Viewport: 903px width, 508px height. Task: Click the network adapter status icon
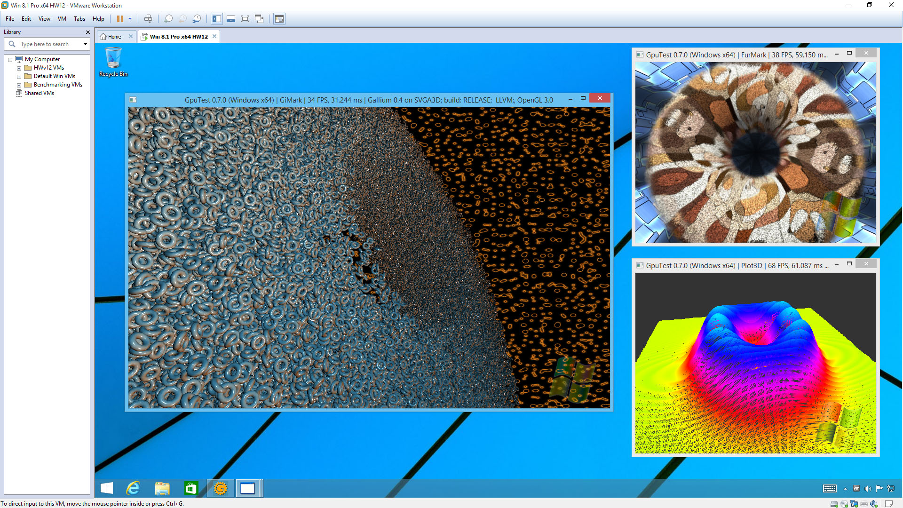(854, 504)
